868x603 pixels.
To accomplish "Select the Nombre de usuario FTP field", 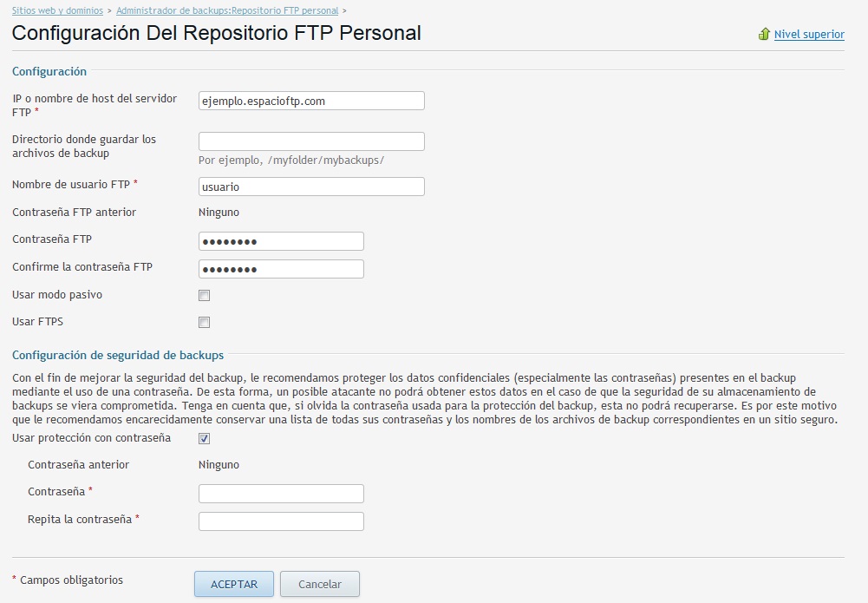I will click(x=311, y=187).
